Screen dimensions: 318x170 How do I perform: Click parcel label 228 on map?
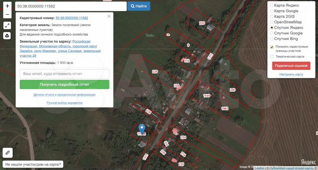tap(148, 111)
